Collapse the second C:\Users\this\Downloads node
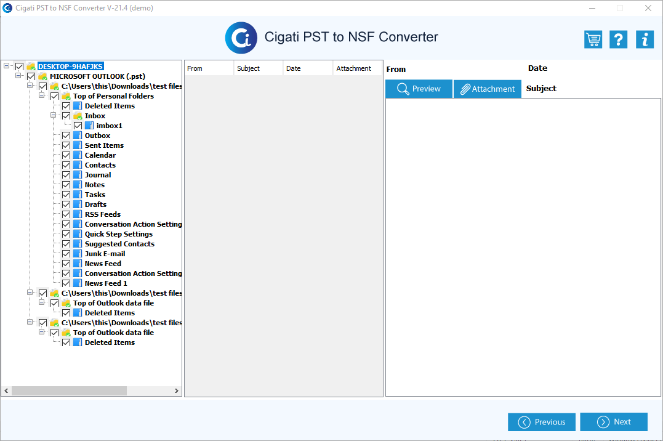Viewport: 663px width, 441px height. 30,292
